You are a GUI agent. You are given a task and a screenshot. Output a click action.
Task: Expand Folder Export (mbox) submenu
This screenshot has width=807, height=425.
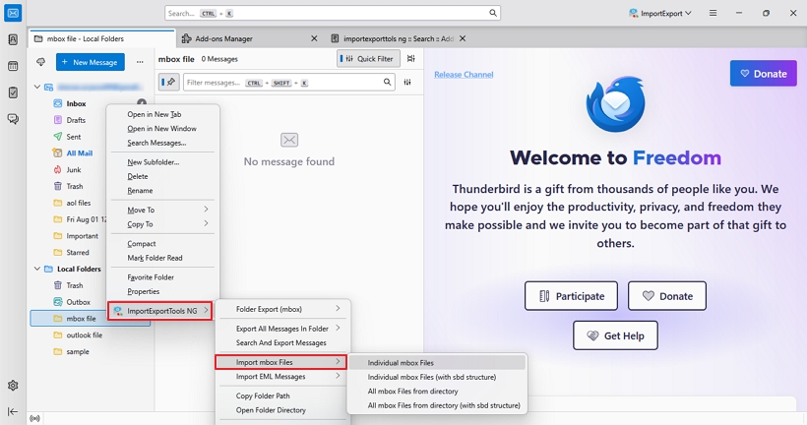(283, 309)
